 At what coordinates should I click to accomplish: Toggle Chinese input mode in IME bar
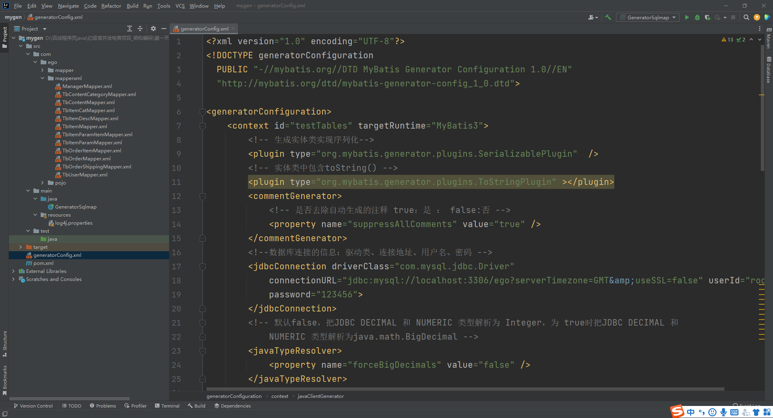691,412
